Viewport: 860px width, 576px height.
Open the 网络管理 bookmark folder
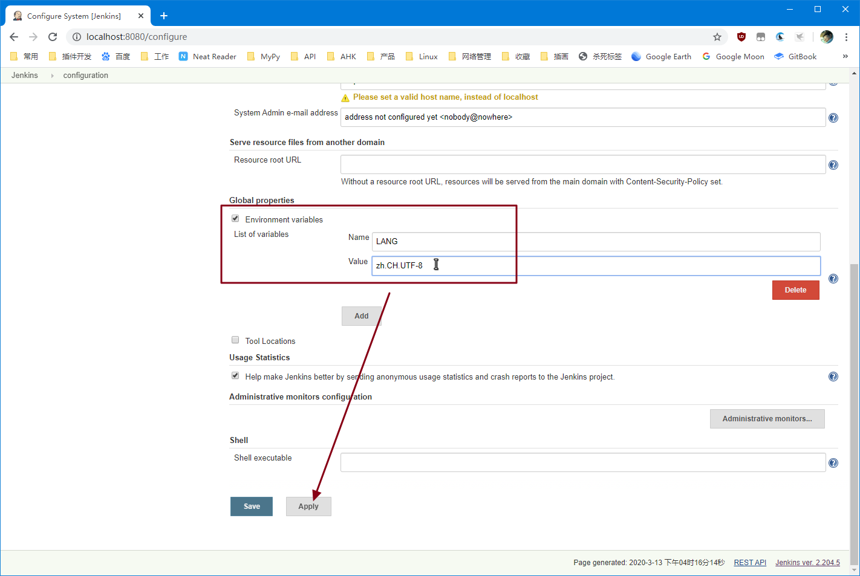click(470, 56)
